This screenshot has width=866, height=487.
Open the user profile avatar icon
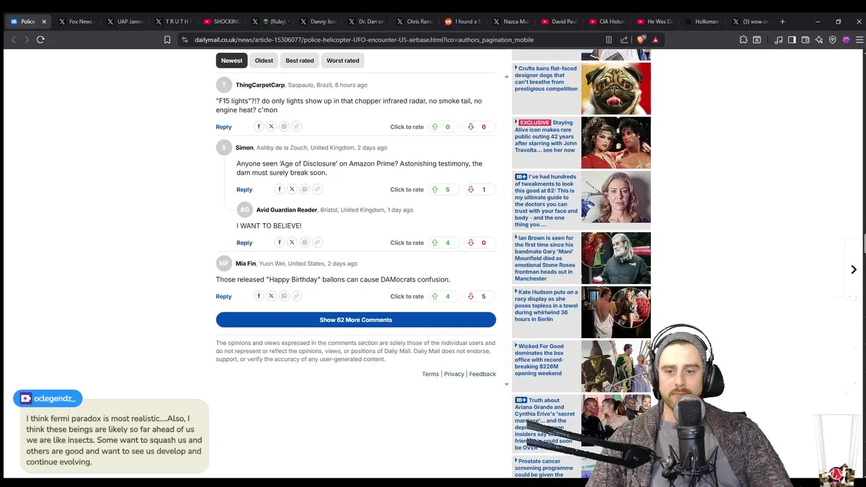pos(846,40)
